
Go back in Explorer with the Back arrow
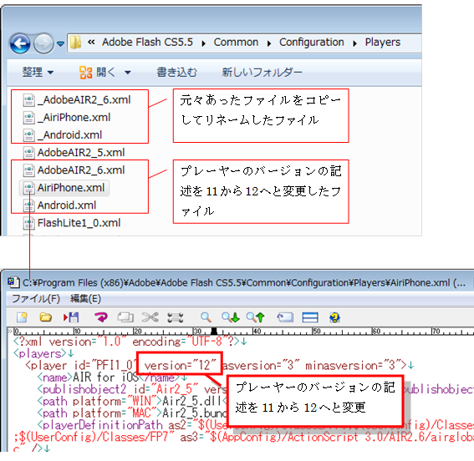tap(20, 43)
